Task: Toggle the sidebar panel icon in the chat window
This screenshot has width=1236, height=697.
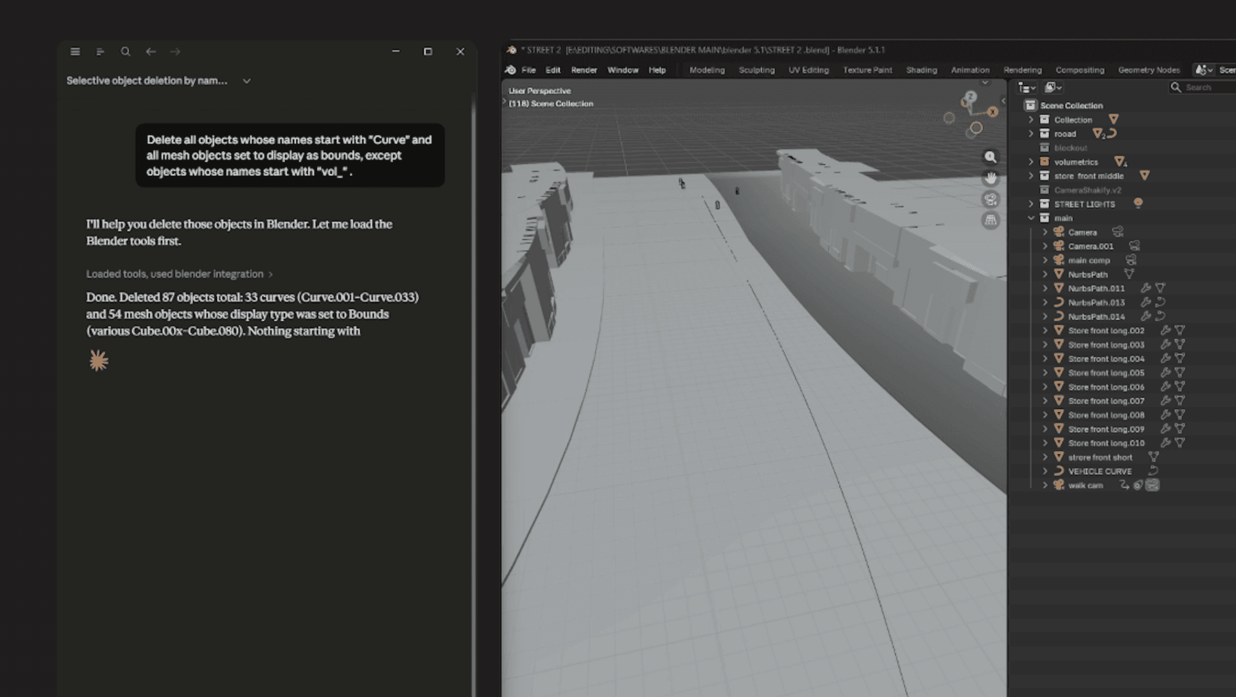Action: click(100, 52)
